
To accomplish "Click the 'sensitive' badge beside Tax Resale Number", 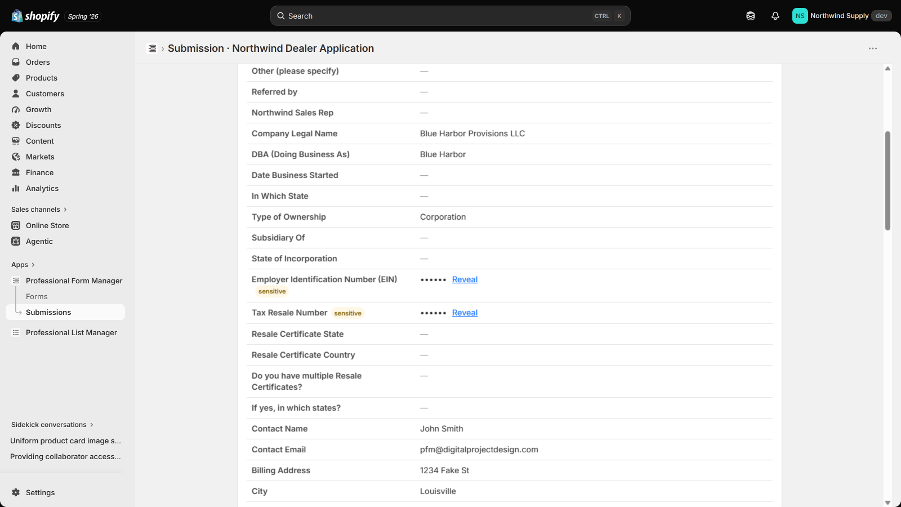I will click(x=348, y=313).
